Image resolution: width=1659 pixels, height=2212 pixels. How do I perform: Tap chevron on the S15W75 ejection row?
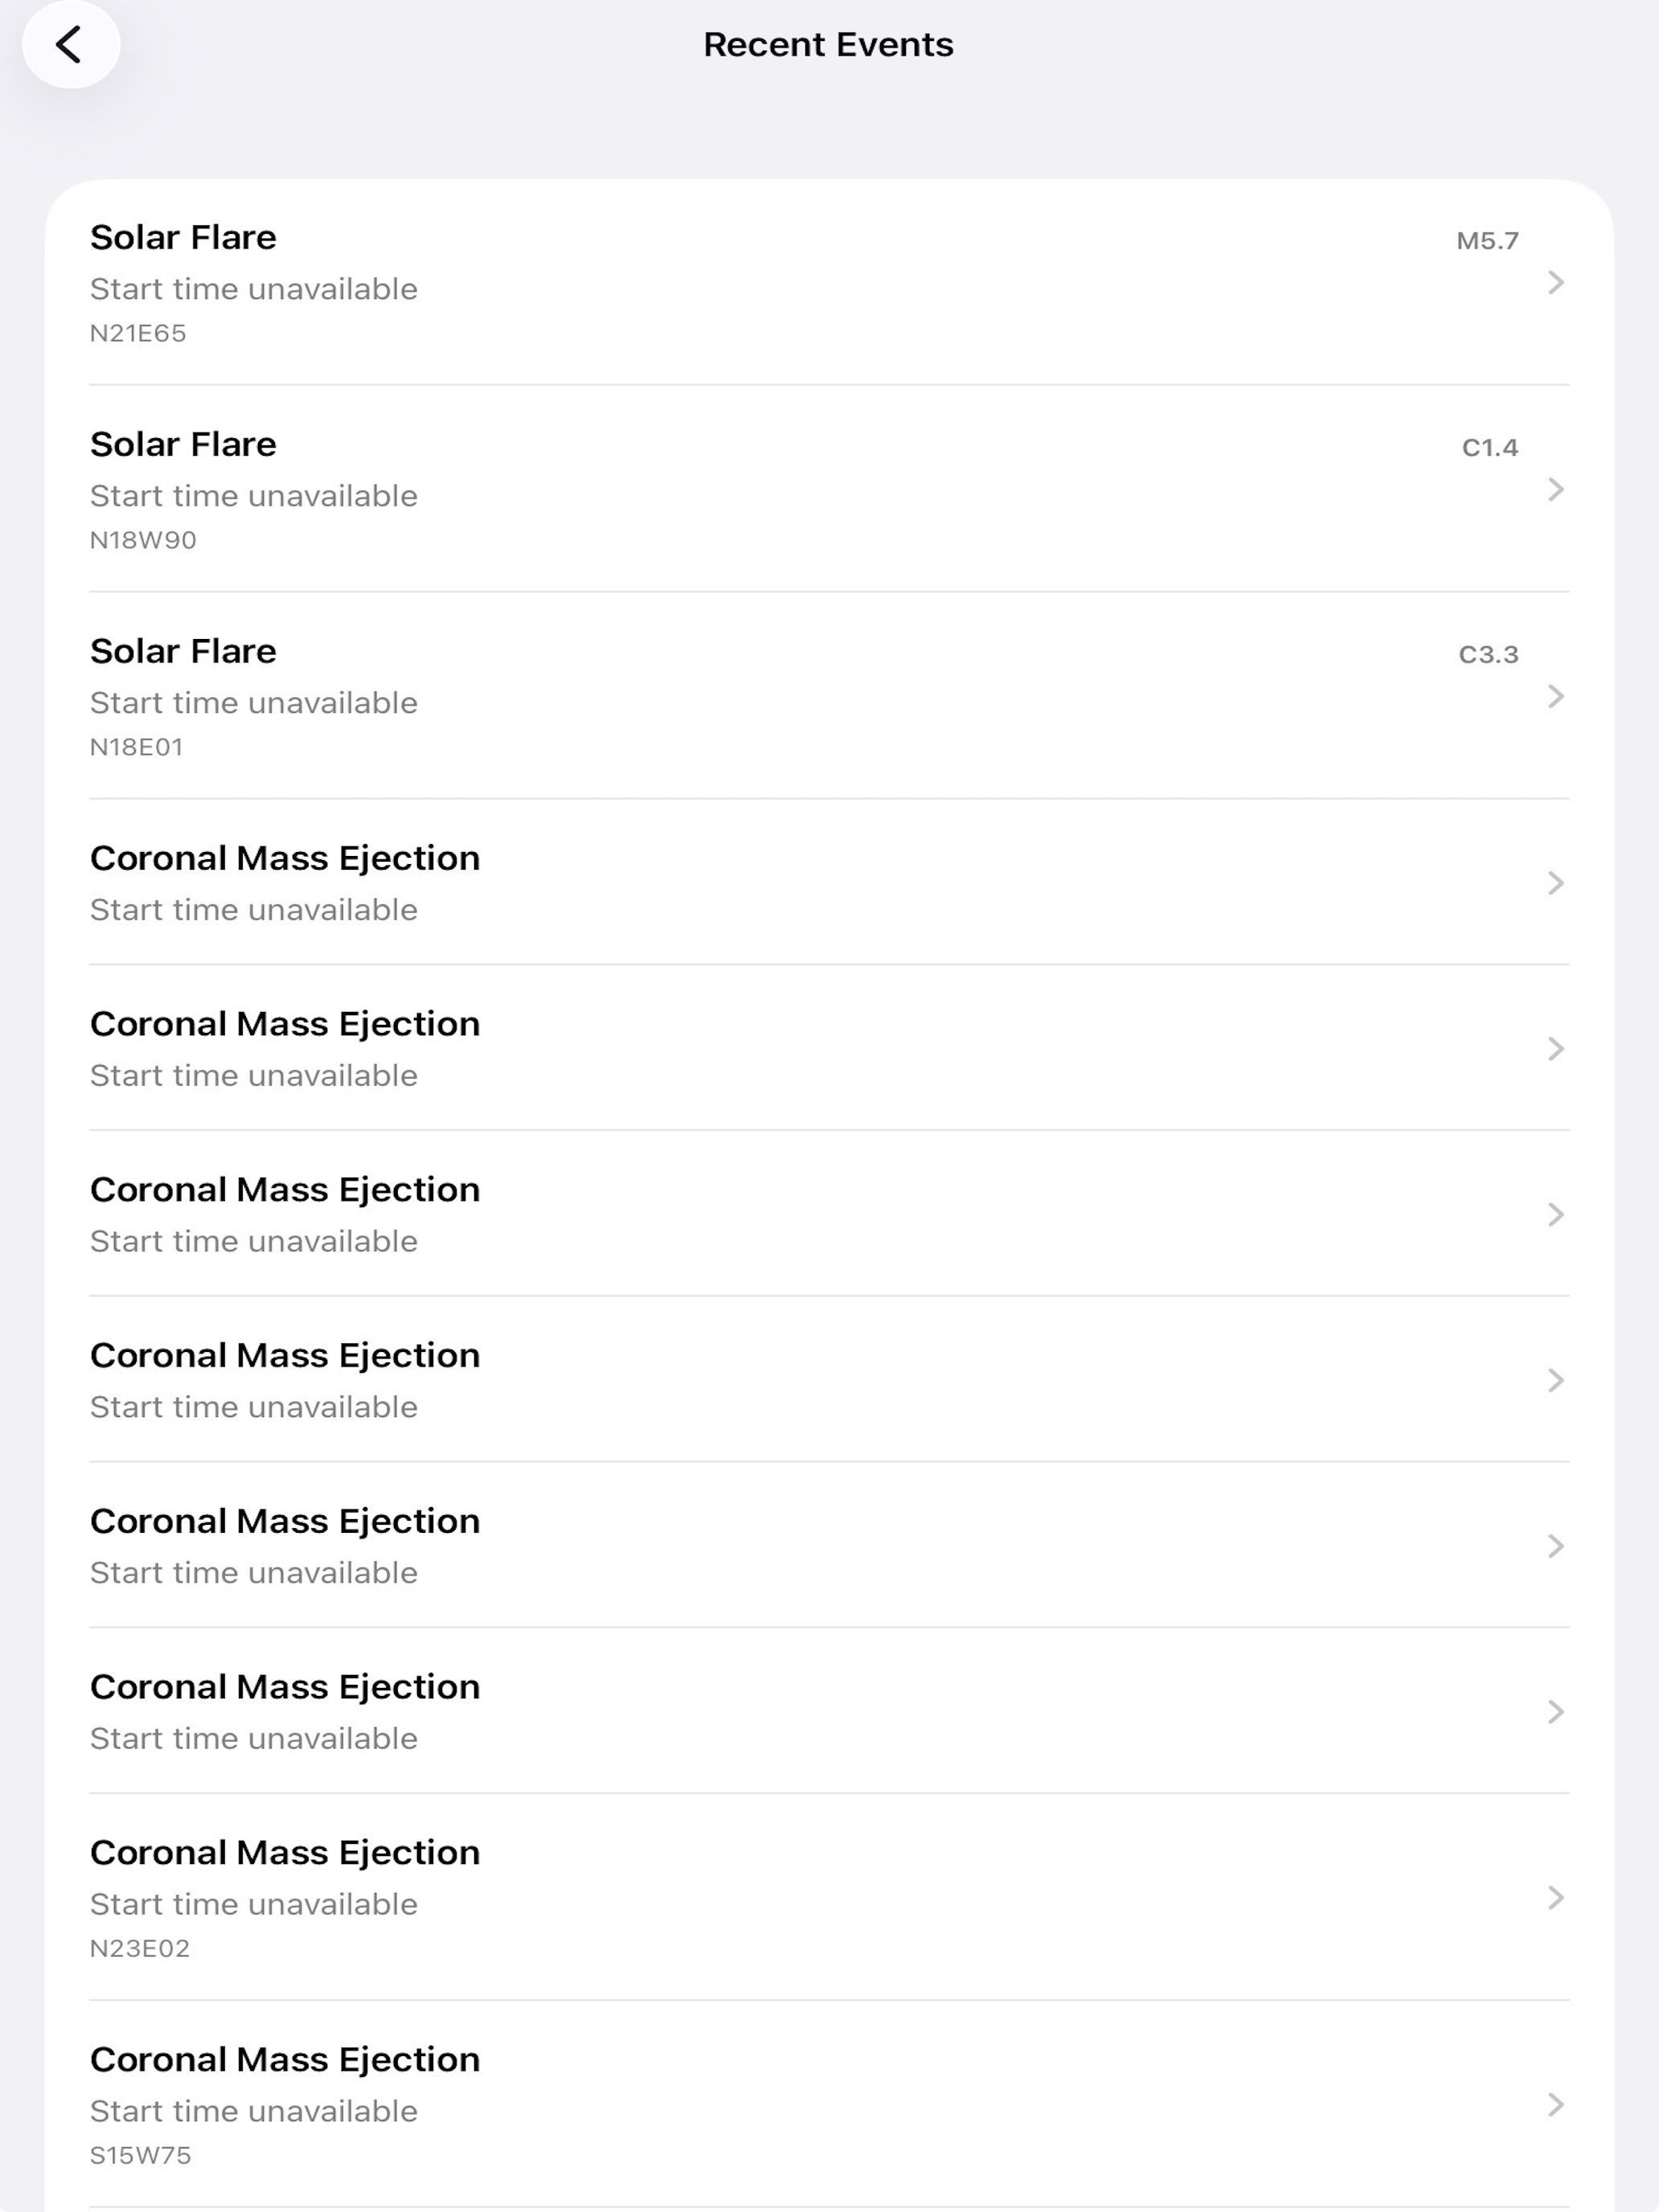pyautogui.click(x=1555, y=2105)
